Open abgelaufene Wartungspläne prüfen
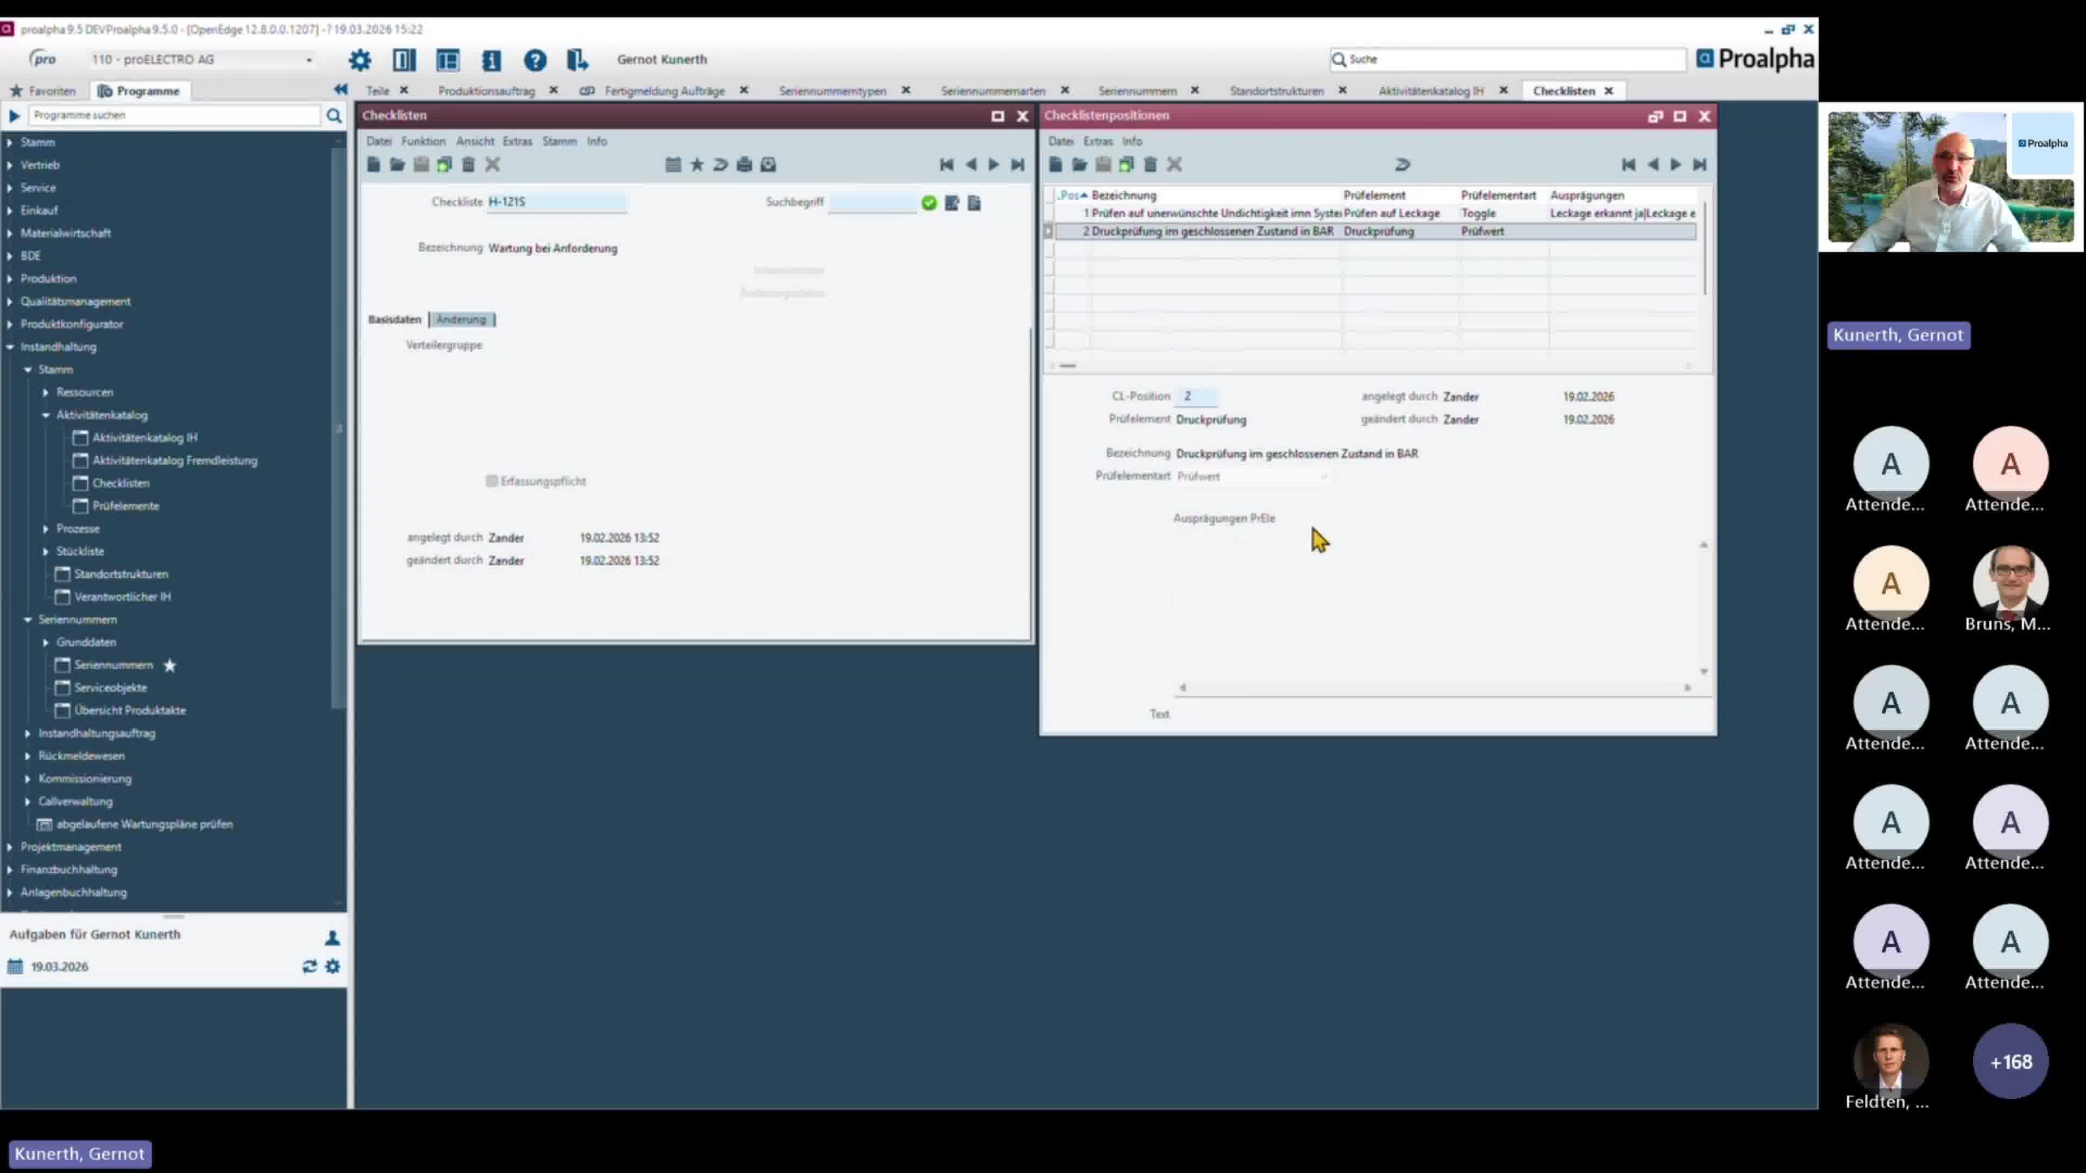 (144, 824)
